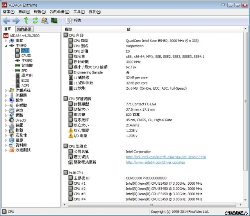This screenshot has width=250, height=216.
Task: Click the green up-level arrow icon
Action: pos(26,20)
